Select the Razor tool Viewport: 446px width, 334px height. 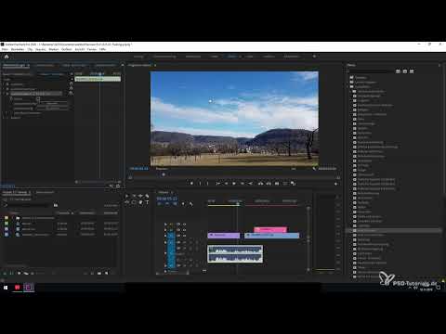(x=147, y=196)
